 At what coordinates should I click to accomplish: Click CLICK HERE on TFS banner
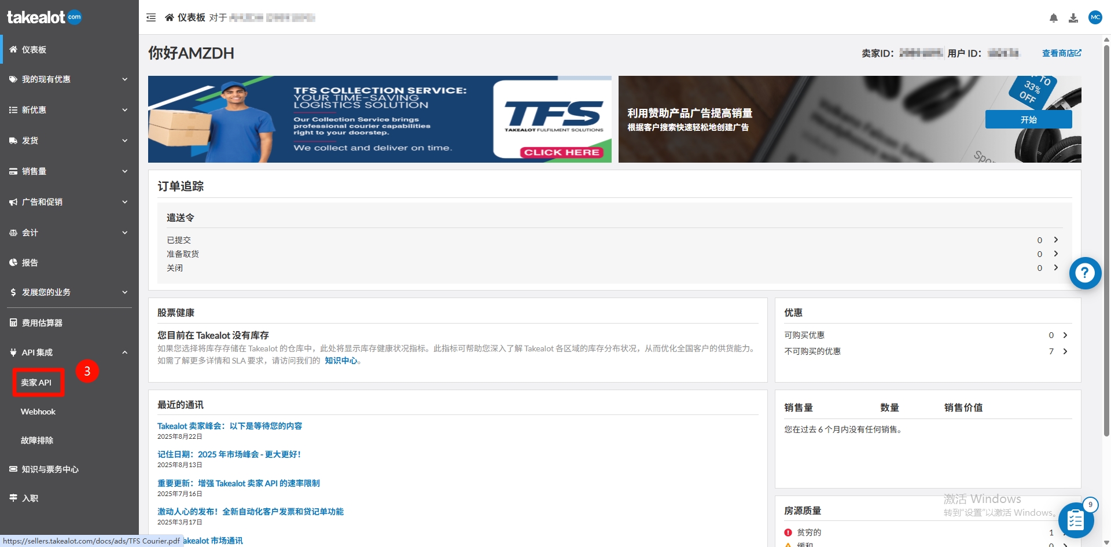point(561,152)
